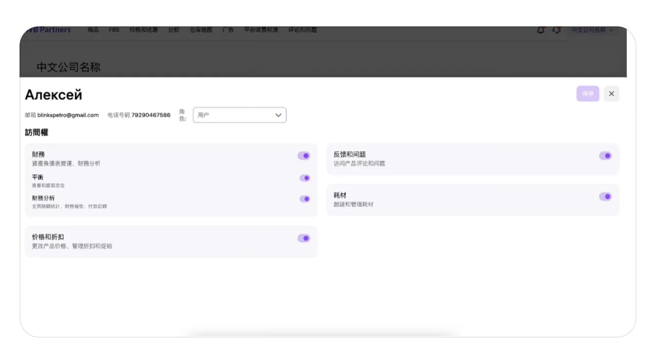Click the email blinkspetro@gmail.com
Viewport: 656px width, 364px height.
[x=68, y=115]
